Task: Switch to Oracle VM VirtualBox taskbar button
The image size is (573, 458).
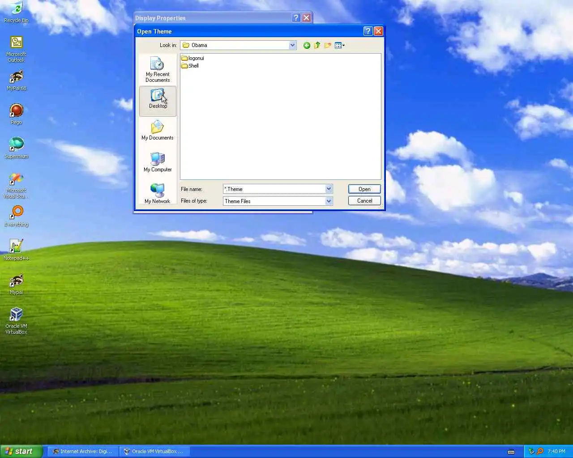Action: [155, 451]
